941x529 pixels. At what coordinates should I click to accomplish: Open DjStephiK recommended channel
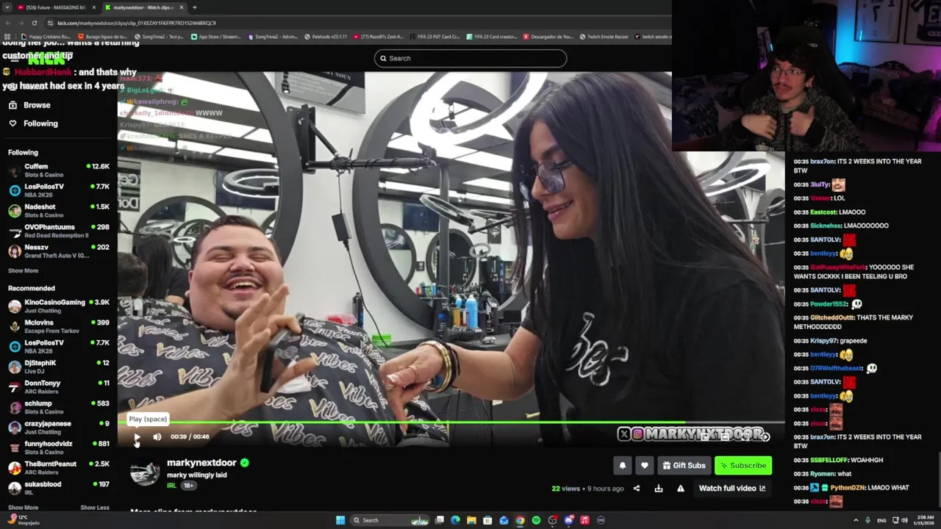(x=59, y=367)
